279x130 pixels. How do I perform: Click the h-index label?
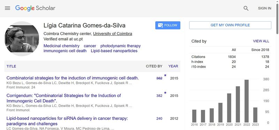[x=197, y=62]
